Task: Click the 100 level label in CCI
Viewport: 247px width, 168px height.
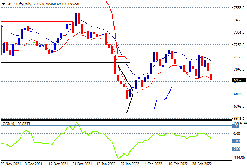Action: pyautogui.click(x=236, y=126)
